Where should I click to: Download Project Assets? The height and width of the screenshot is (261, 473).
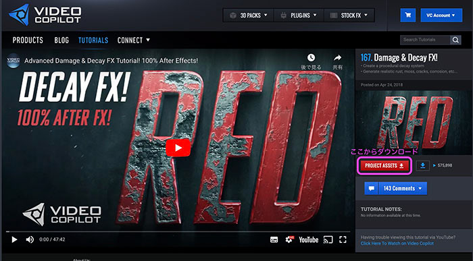(x=384, y=166)
